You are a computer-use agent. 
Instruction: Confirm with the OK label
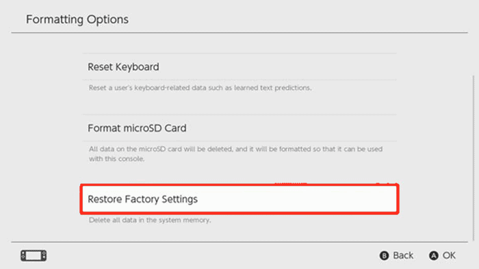449,255
